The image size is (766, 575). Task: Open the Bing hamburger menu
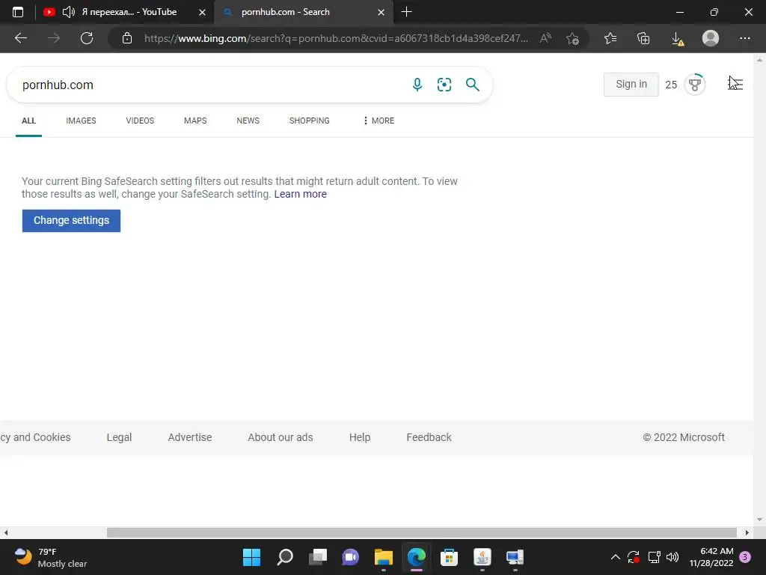pyautogui.click(x=736, y=84)
